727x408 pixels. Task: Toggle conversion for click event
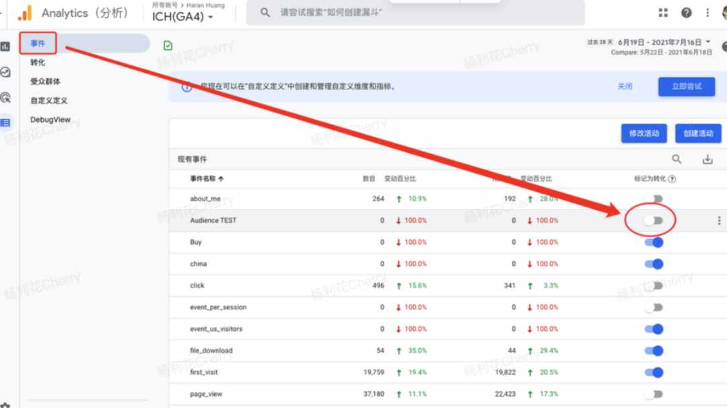coord(654,285)
